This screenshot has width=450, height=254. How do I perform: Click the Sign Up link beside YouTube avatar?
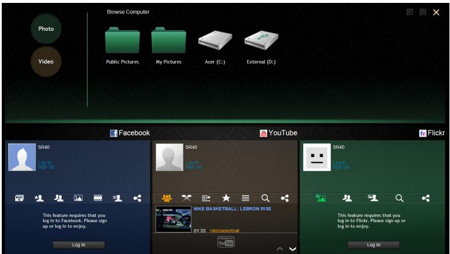pyautogui.click(x=193, y=167)
